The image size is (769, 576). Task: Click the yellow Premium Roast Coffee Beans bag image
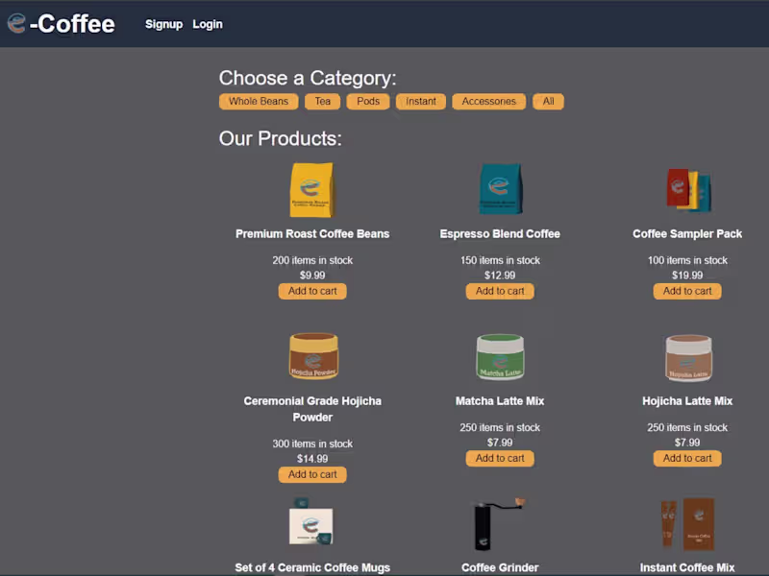312,190
